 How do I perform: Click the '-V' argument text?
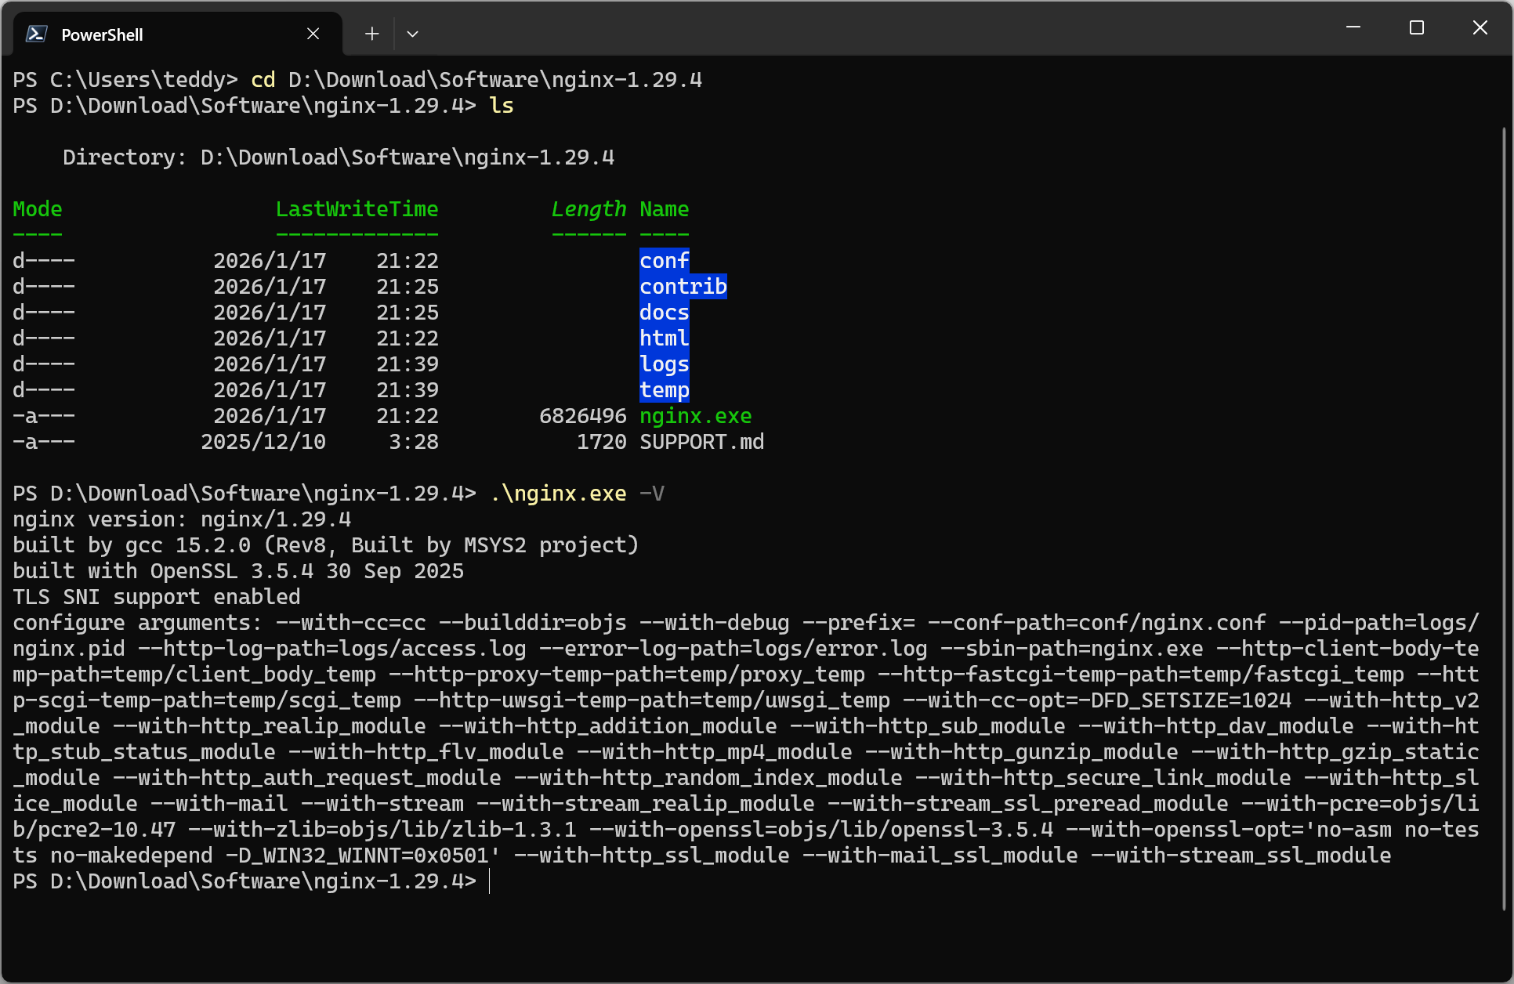(652, 494)
